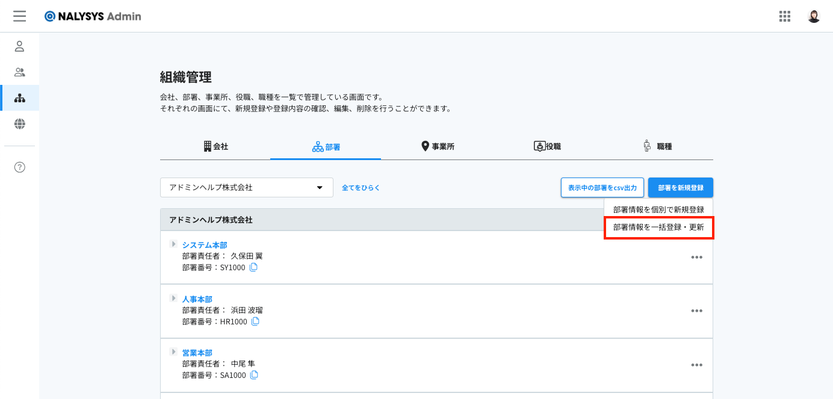Open the globe sidebar icon

[x=20, y=124]
